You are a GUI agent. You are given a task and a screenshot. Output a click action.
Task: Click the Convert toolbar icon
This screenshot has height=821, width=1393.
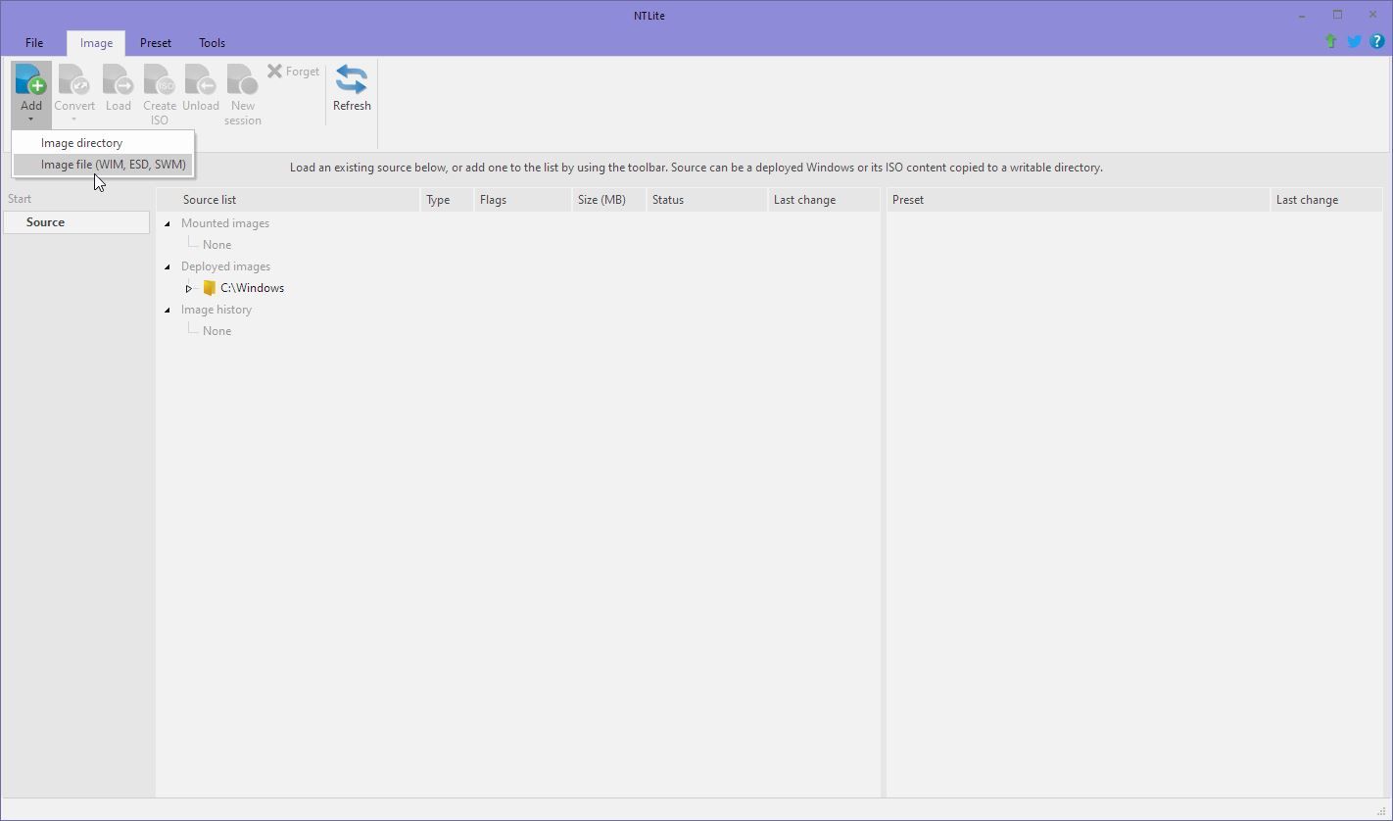click(74, 80)
